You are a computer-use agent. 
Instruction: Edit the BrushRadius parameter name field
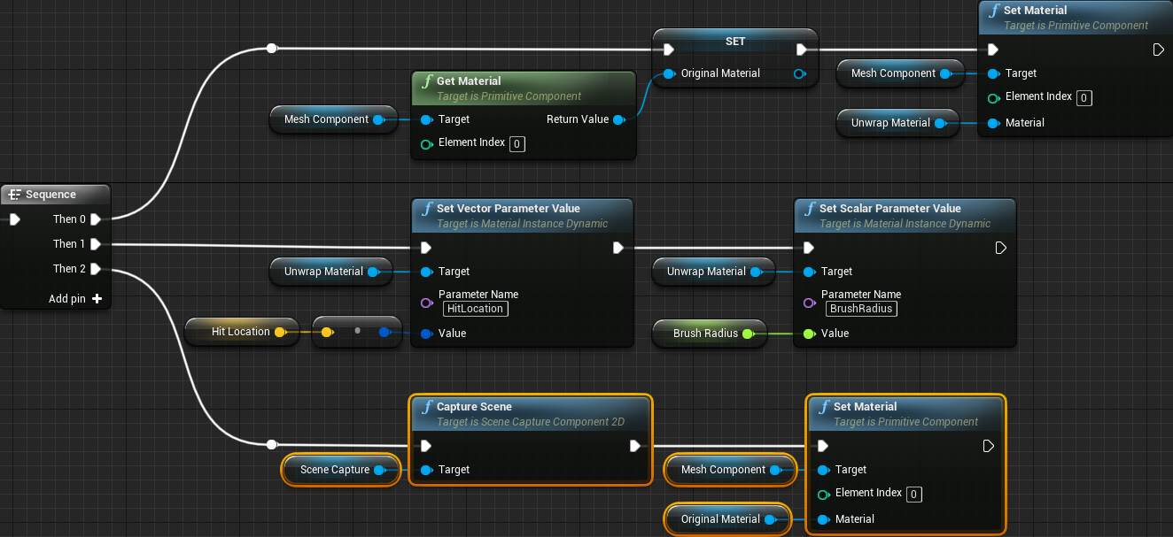pyautogui.click(x=861, y=309)
